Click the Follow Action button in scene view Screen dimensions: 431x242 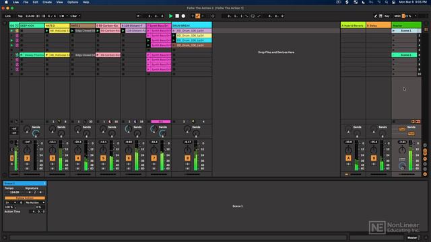pyautogui.click(x=25, y=198)
